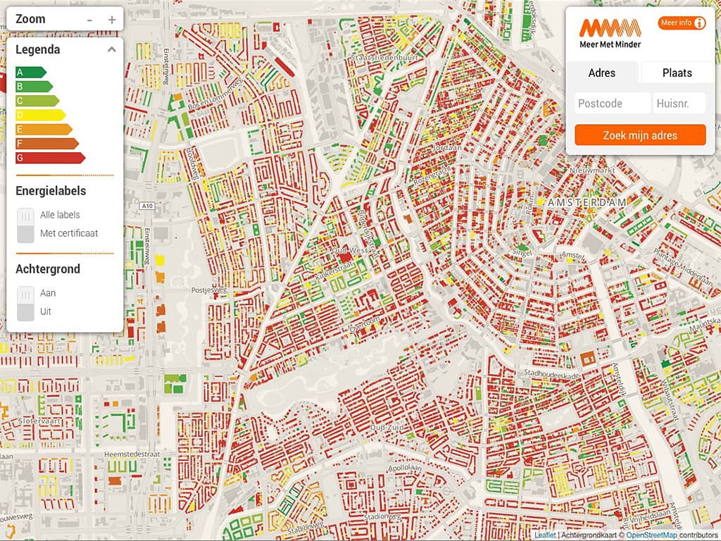Click the green A energy label arrow
Screen dimensions: 721x541
click(31, 73)
